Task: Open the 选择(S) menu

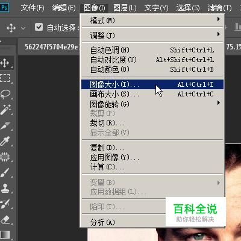Action: (x=188, y=8)
